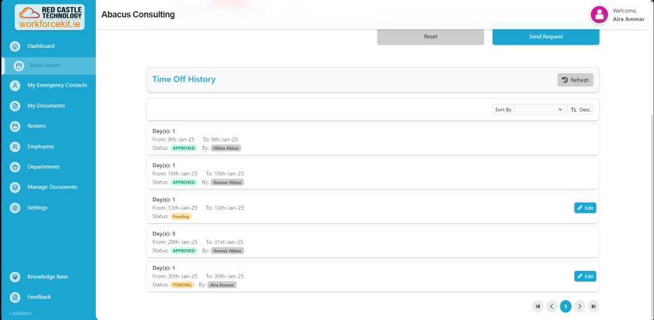The height and width of the screenshot is (320, 654).
Task: Click the Dashboard home icon
Action: click(x=15, y=46)
